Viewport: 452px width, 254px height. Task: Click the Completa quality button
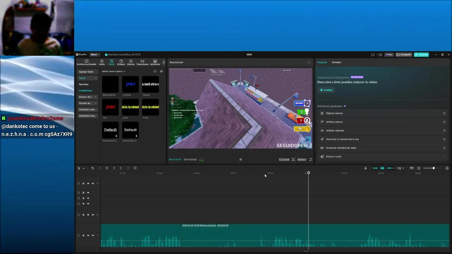[x=284, y=159]
